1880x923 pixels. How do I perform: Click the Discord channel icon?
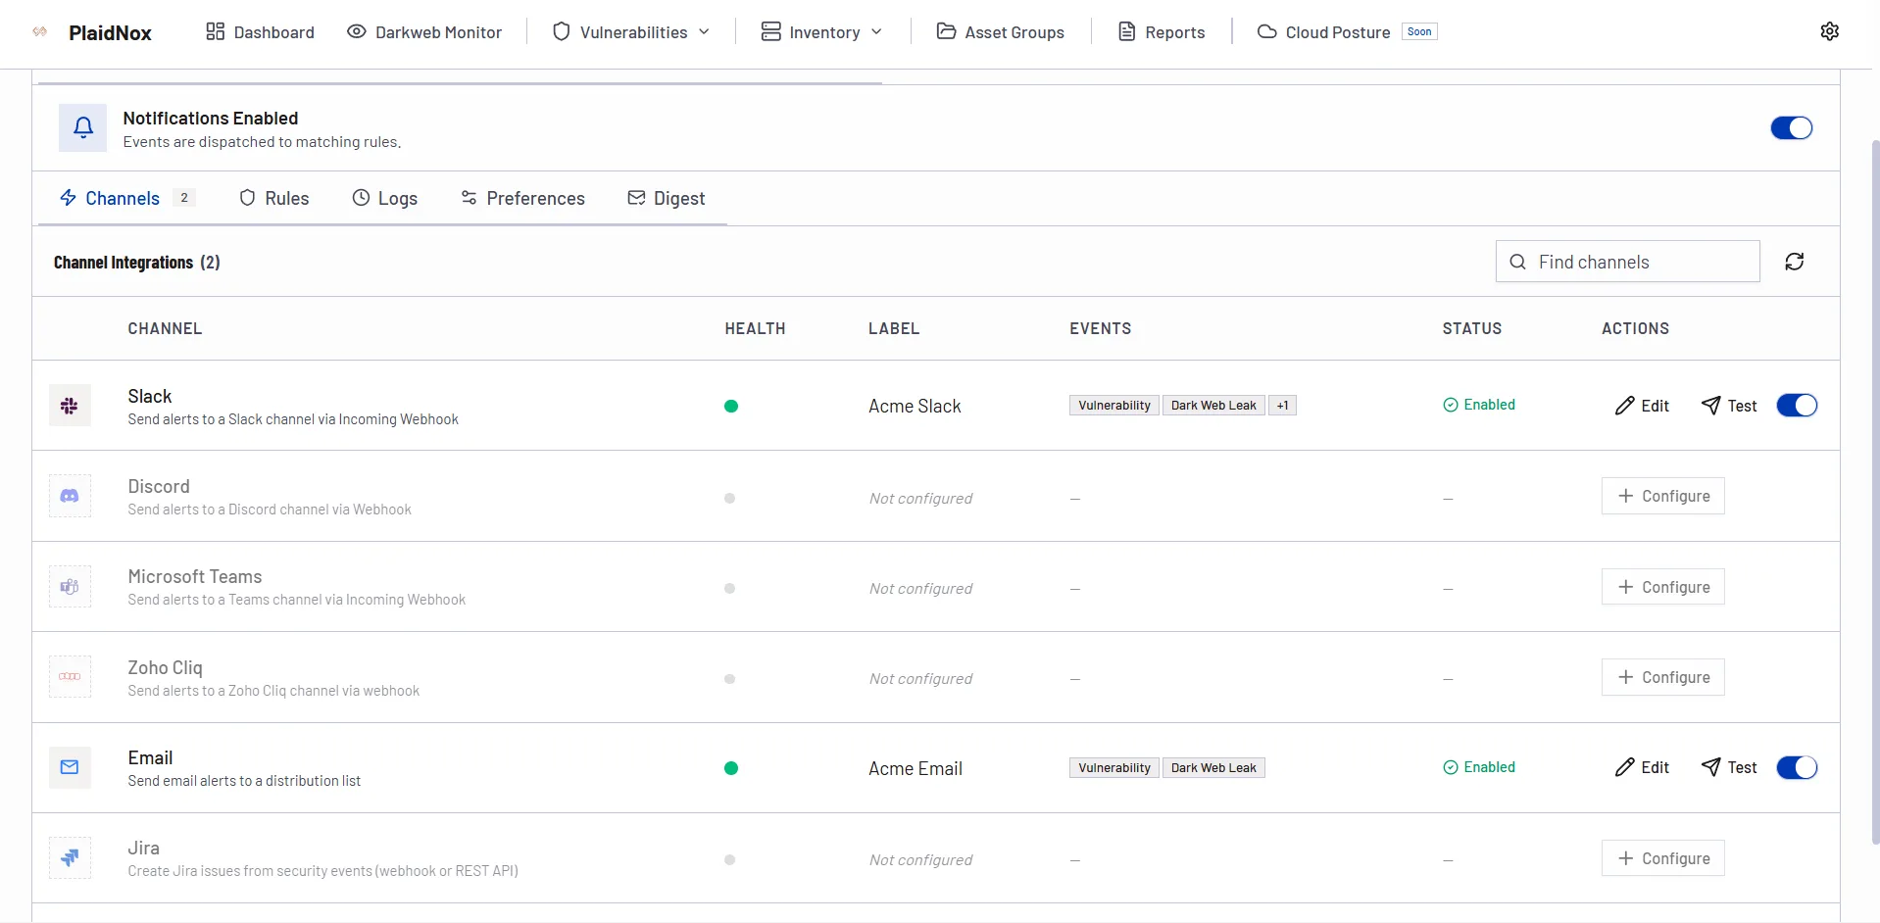coord(69,496)
